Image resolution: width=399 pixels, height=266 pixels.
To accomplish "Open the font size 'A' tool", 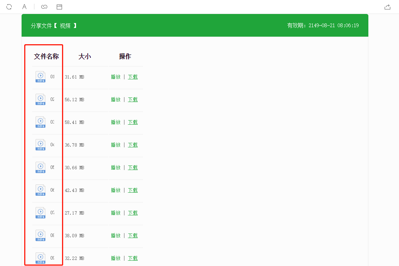I will click(x=25, y=6).
